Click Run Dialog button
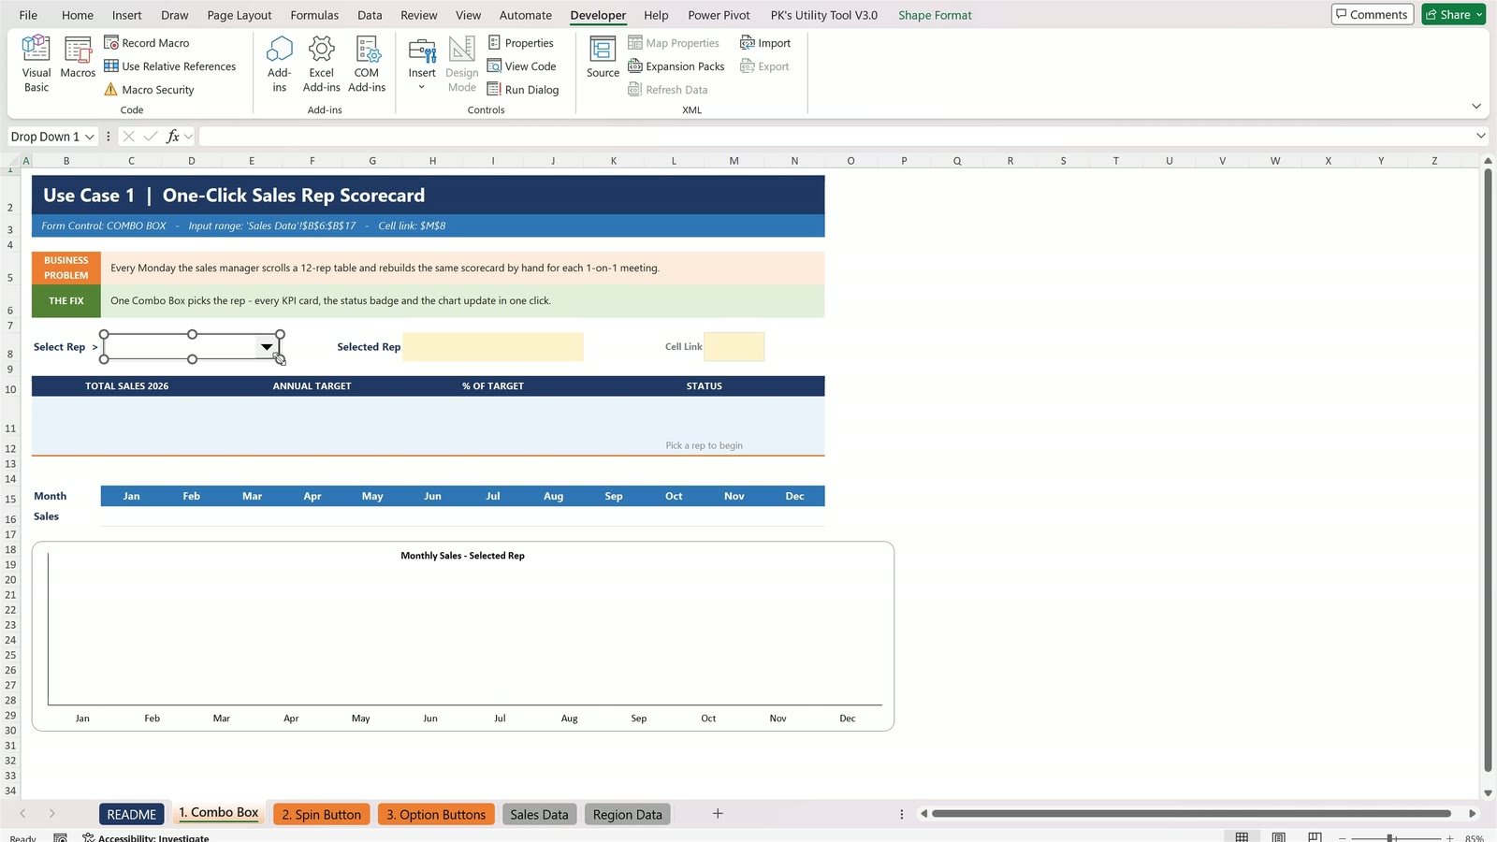Viewport: 1497px width, 842px height. coord(523,90)
